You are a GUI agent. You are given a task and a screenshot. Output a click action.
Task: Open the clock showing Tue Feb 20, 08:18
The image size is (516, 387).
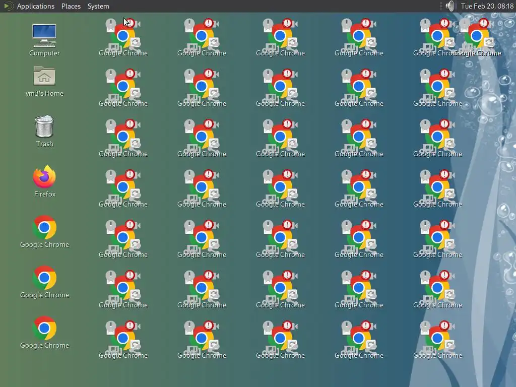pyautogui.click(x=487, y=6)
